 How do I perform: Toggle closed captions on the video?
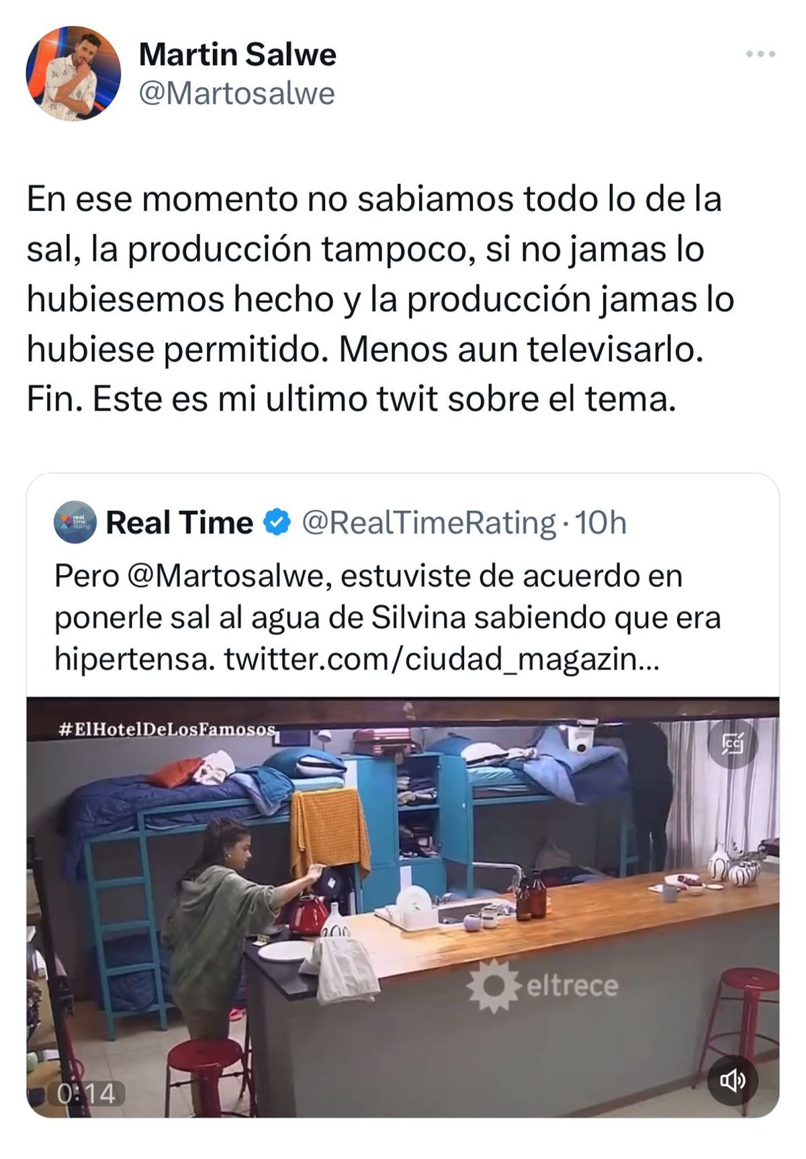(732, 744)
